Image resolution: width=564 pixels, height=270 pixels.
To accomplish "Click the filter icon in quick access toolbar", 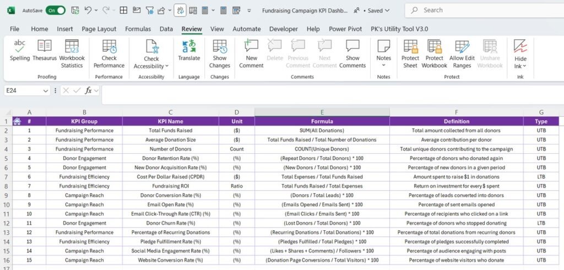I will tap(149, 10).
